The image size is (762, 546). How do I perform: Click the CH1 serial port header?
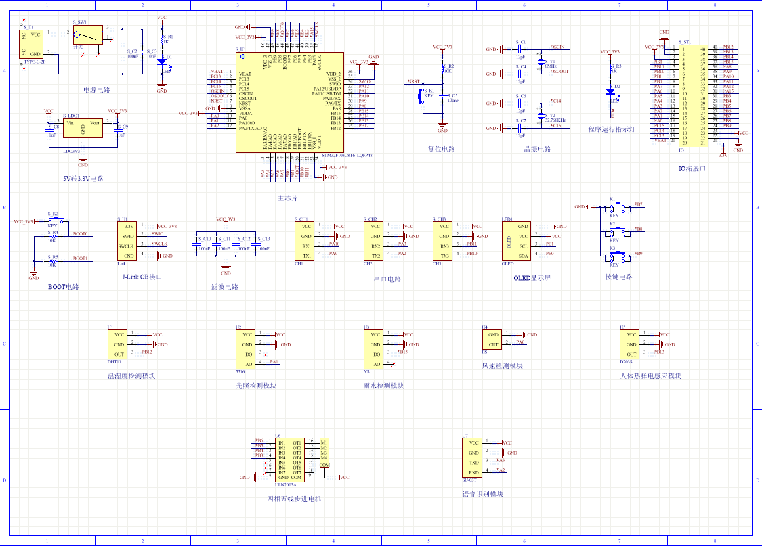pyautogui.click(x=304, y=242)
